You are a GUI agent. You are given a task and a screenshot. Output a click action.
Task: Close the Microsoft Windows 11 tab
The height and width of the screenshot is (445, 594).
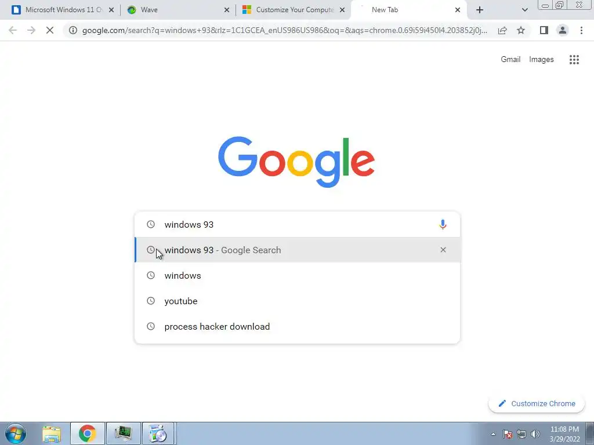click(x=111, y=10)
